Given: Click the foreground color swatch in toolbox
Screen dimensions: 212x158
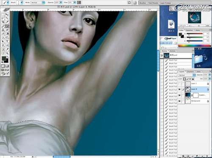Looking at the screenshot, I should (4, 58).
